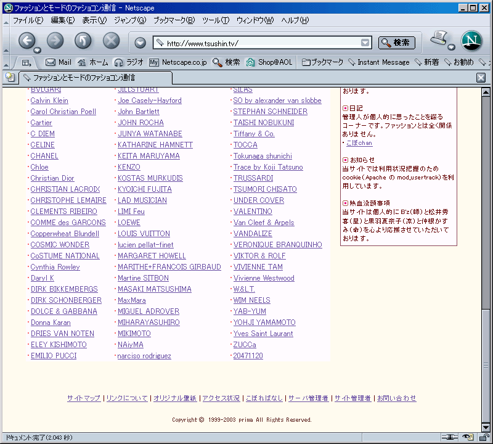The width and height of the screenshot is (493, 444).
Task: Click the 検索 search button beside URL bar
Action: pos(396,43)
